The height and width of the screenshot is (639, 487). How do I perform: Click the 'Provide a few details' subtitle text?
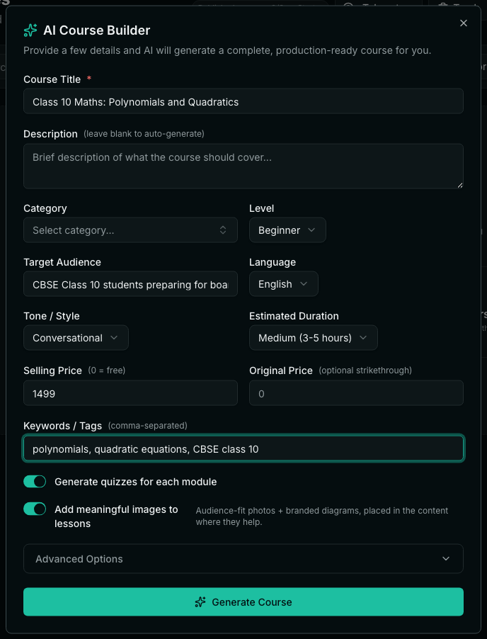pos(227,50)
